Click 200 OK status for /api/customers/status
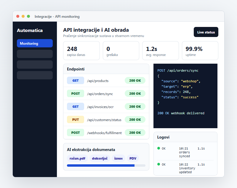 (135, 120)
